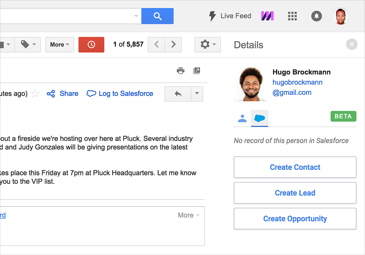This screenshot has height=255, width=365.
Task: Click the Hugo Brockmann name
Action: [301, 72]
